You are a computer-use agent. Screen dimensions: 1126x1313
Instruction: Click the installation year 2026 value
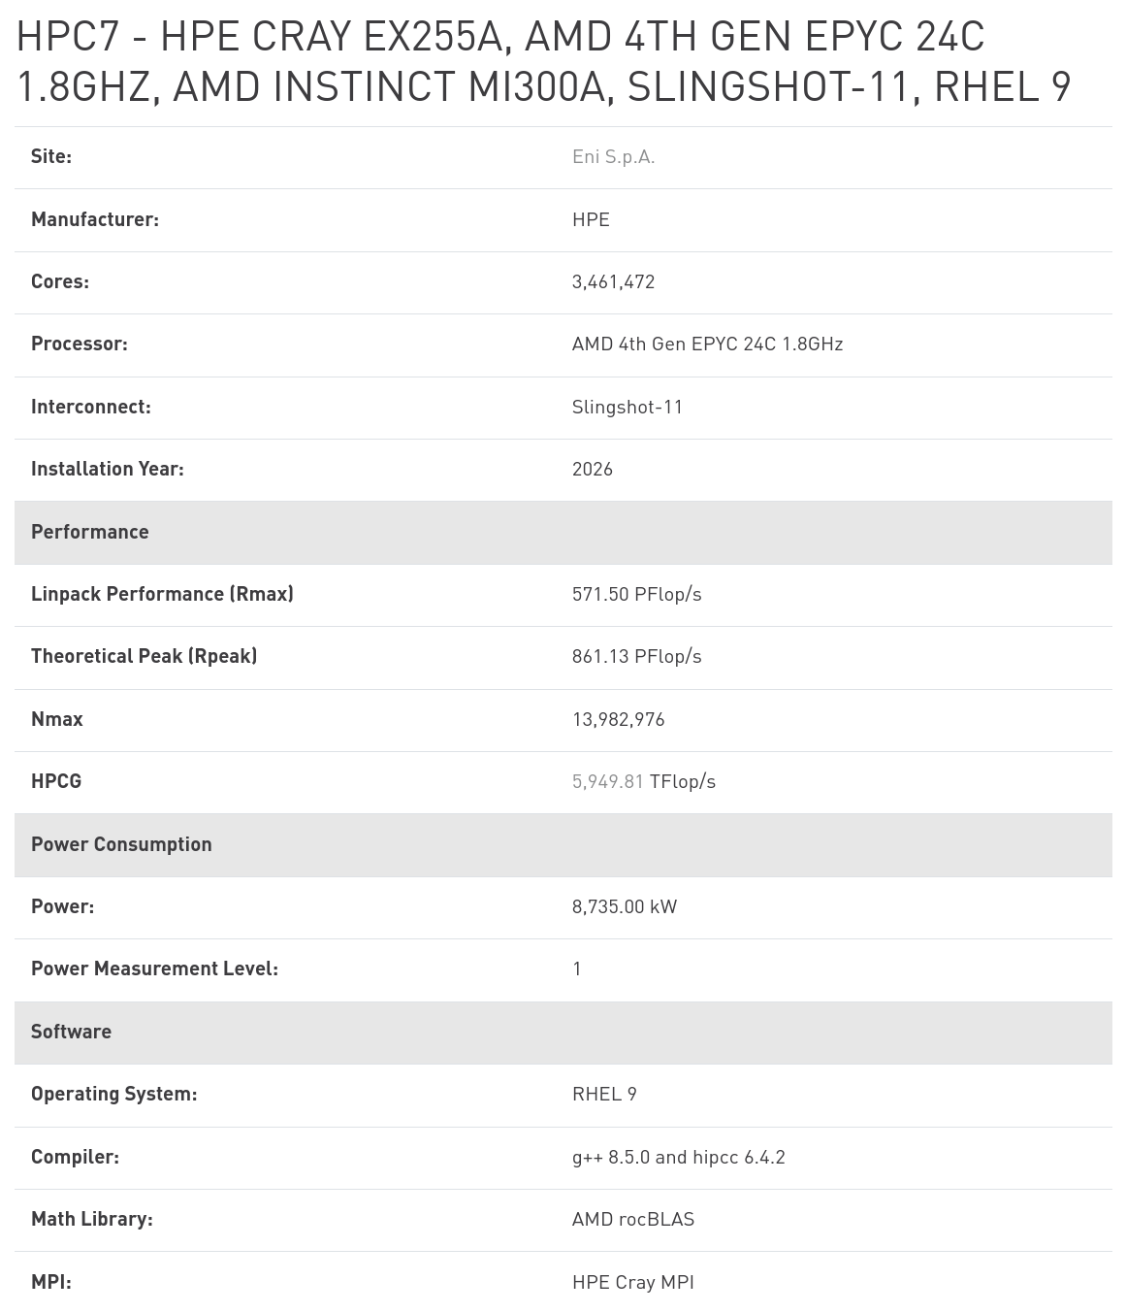click(x=593, y=470)
